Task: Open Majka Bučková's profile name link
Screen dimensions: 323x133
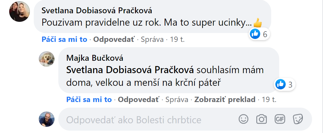Action: point(95,58)
